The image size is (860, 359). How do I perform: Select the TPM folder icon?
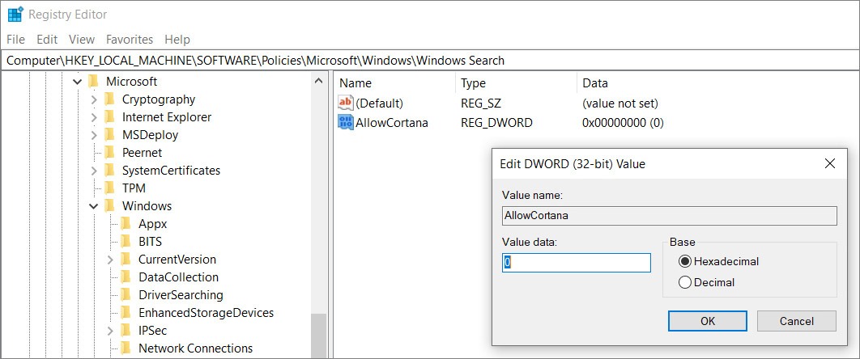[x=109, y=188]
